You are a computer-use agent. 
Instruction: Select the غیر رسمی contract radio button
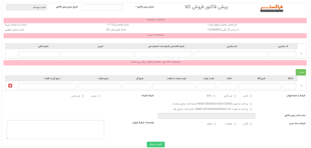(83, 96)
